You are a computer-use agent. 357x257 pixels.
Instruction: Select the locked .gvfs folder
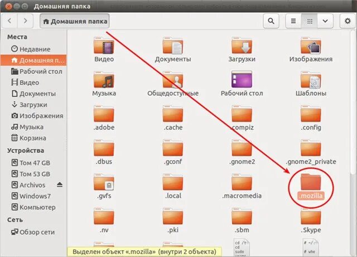click(x=104, y=182)
